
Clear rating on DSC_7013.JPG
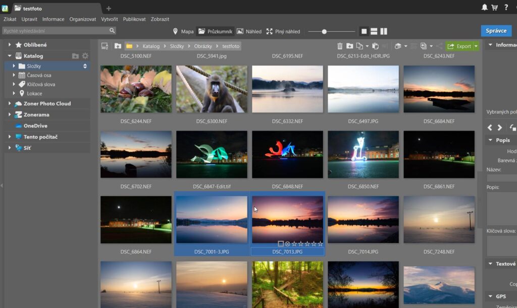click(287, 244)
